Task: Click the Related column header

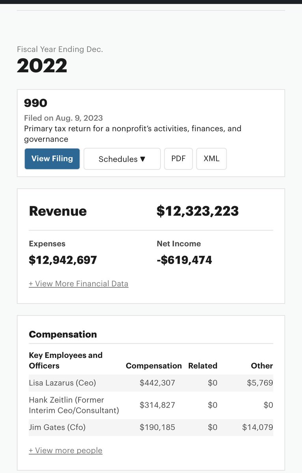Action: pos(203,366)
